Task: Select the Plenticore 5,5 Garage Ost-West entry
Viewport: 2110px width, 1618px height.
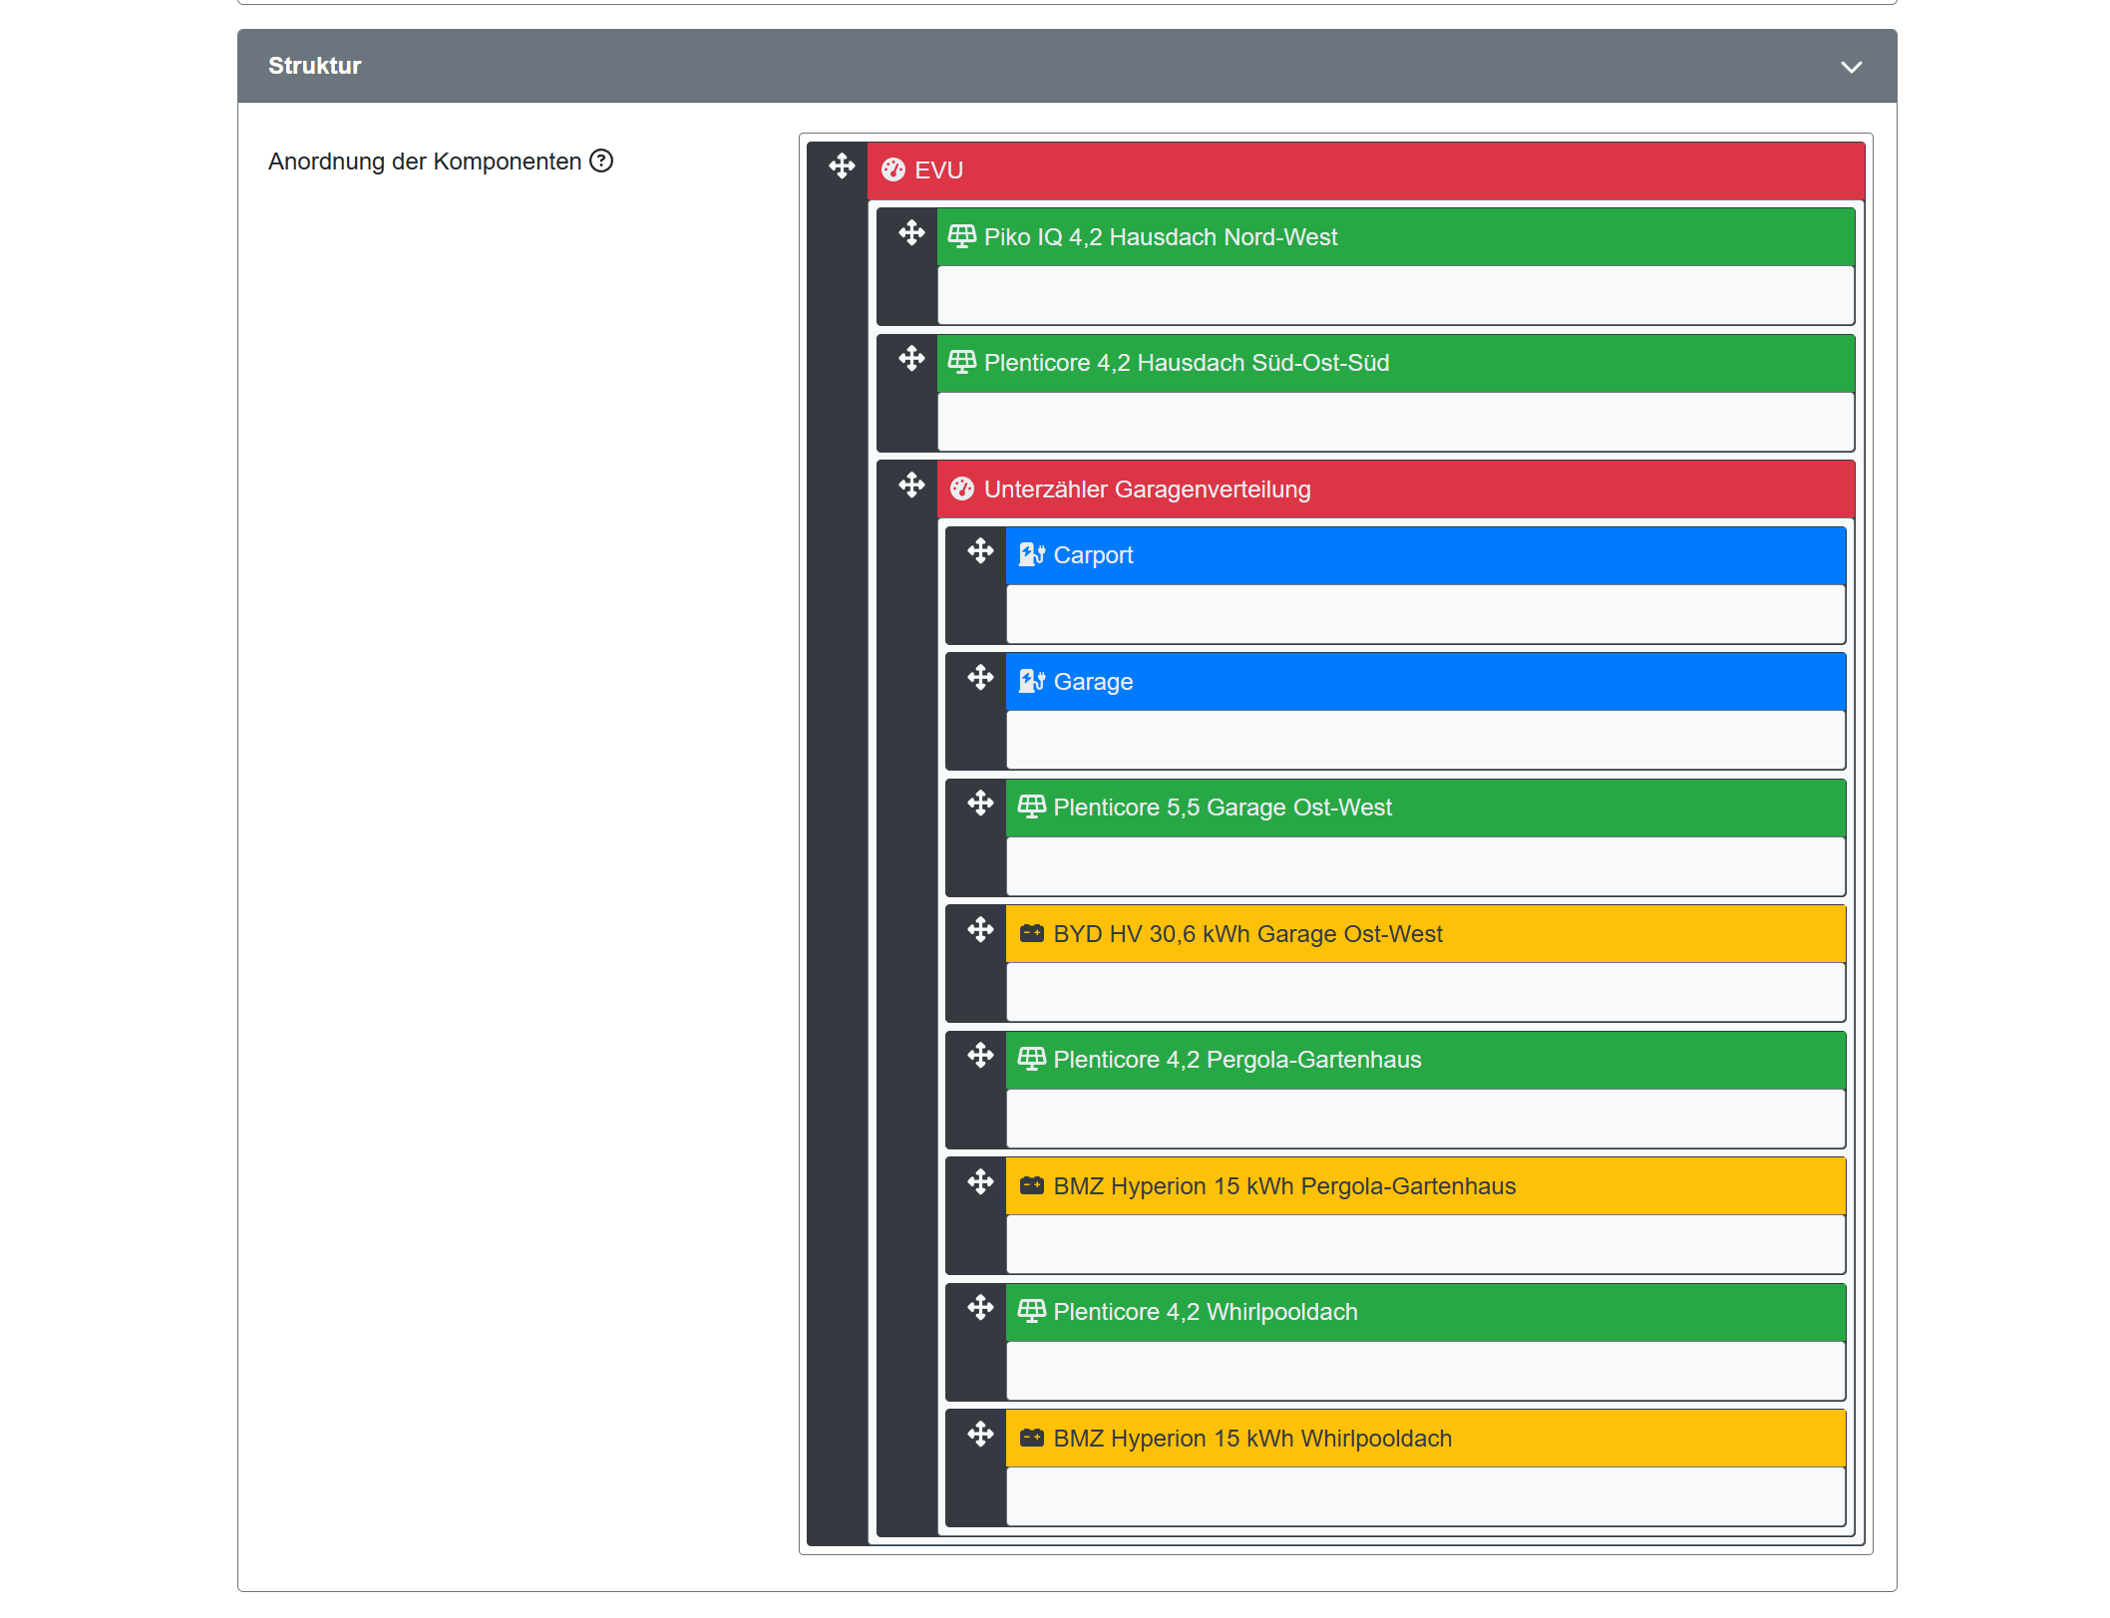Action: tap(1223, 808)
